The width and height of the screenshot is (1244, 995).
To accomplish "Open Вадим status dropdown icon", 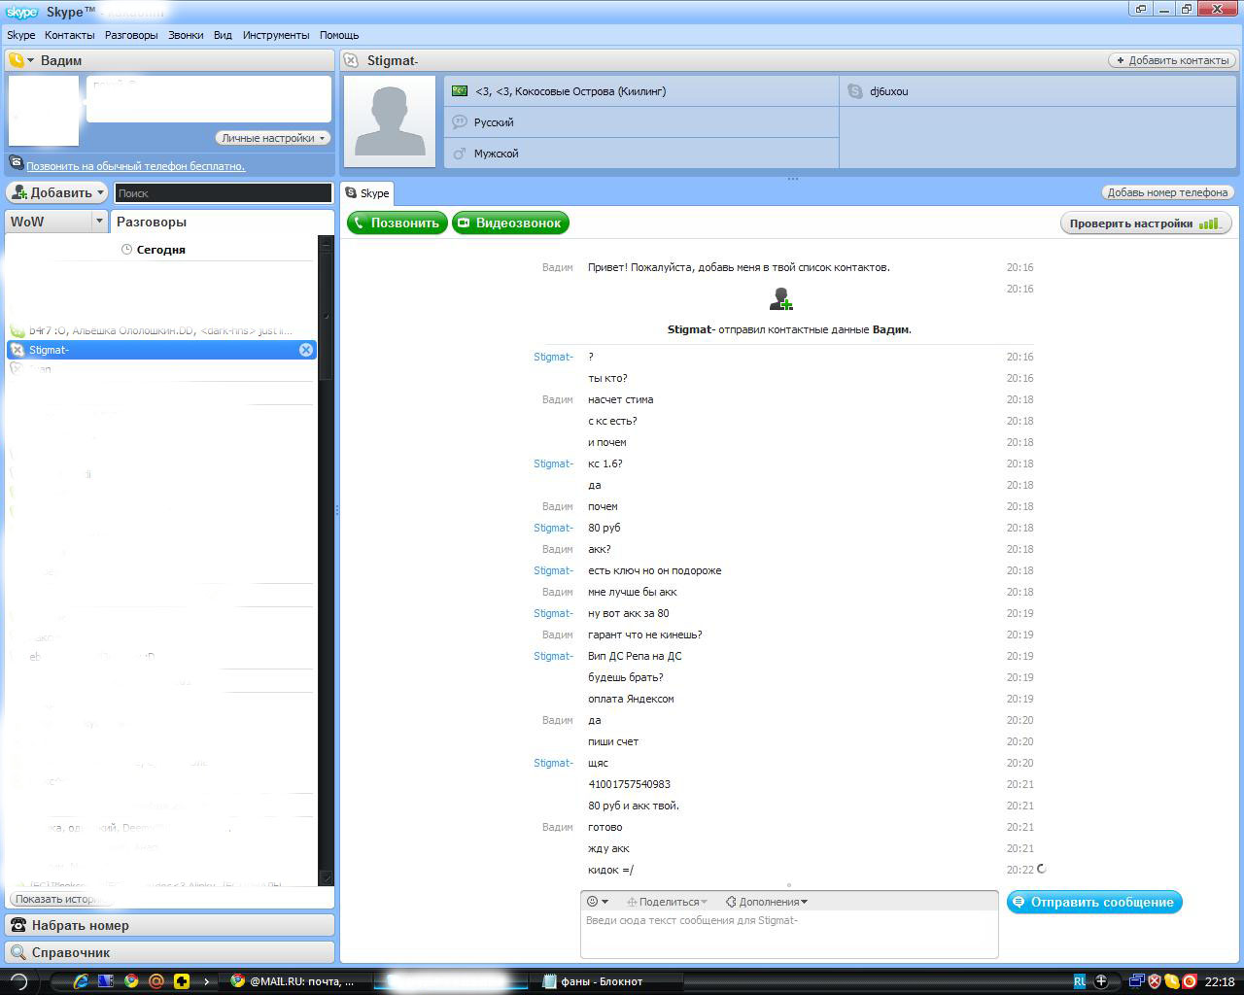I will click(x=20, y=60).
